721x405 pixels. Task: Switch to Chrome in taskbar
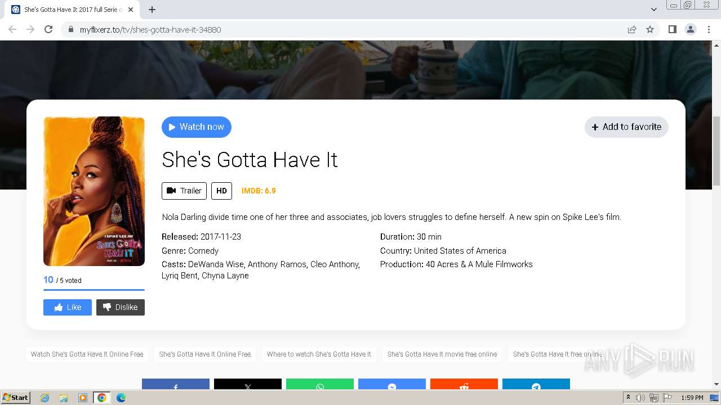pyautogui.click(x=102, y=398)
